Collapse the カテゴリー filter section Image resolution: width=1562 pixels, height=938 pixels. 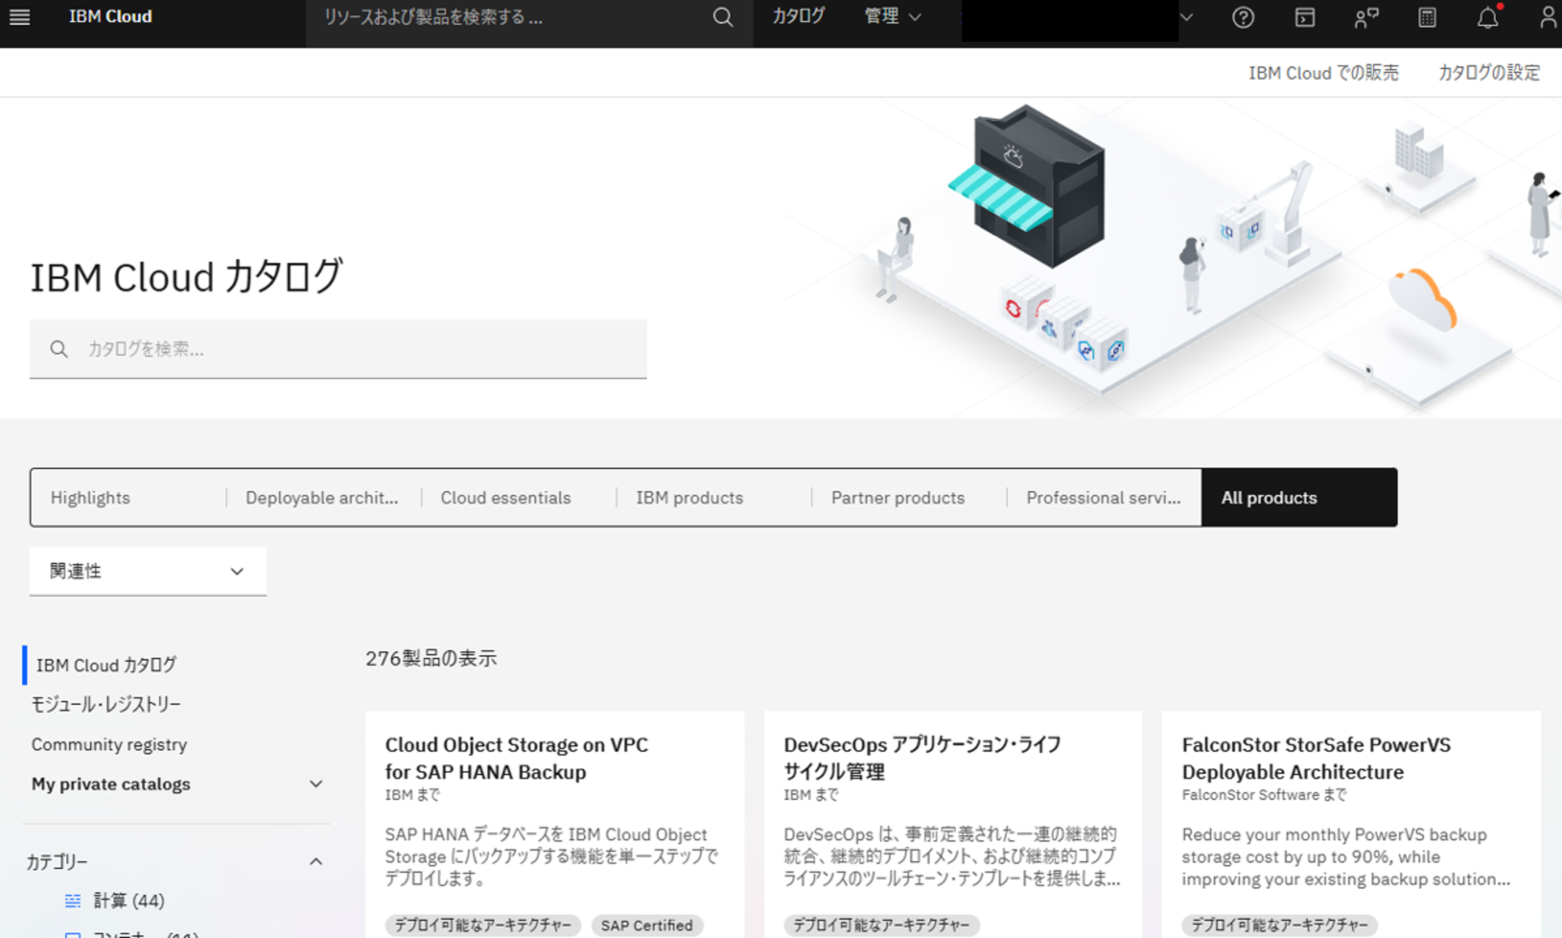tap(316, 861)
